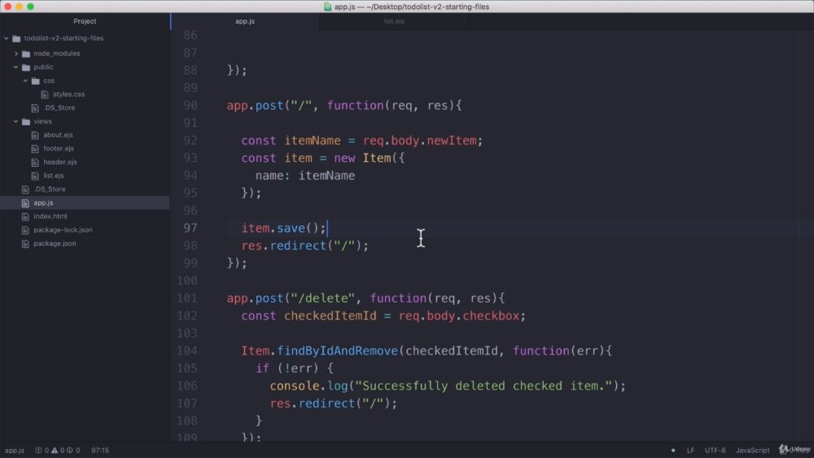Click line number 90 in gutter
This screenshot has height=458, width=814.
(190, 105)
